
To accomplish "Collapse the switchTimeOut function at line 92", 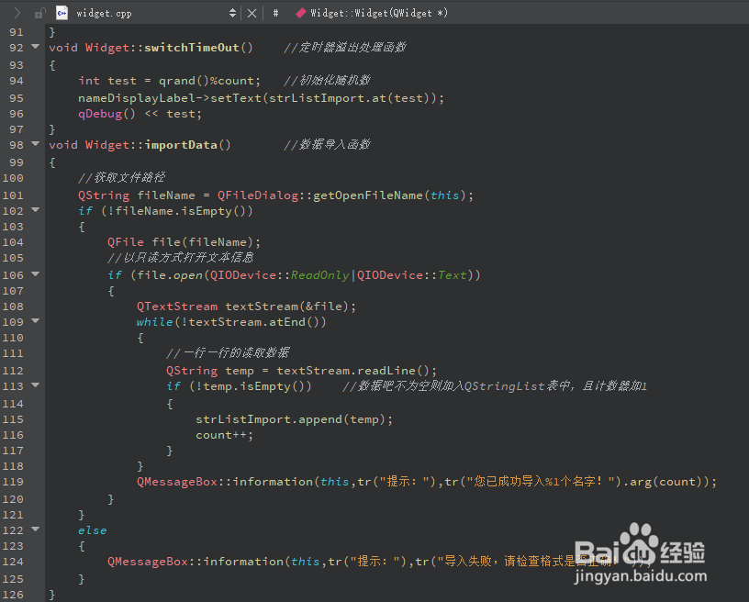I will pyautogui.click(x=36, y=46).
